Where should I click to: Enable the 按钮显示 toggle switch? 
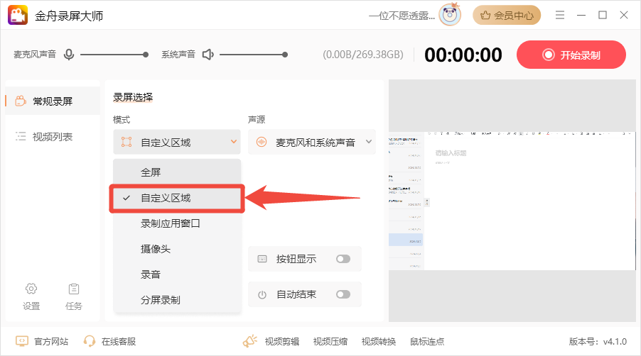tap(343, 259)
